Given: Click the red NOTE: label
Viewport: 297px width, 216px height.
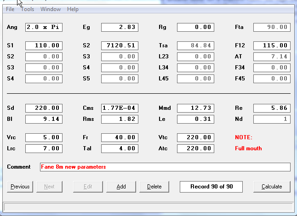Looking at the screenshot, I should [x=244, y=137].
